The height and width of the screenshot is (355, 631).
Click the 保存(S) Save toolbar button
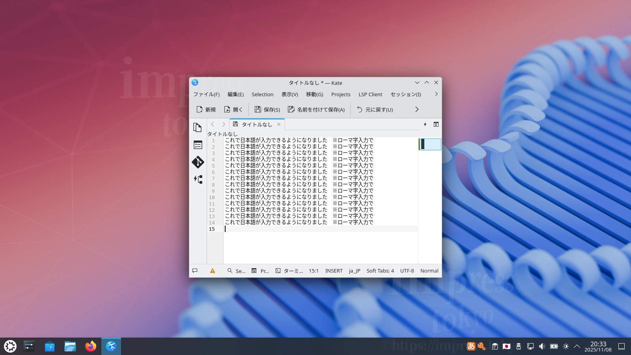coord(267,109)
